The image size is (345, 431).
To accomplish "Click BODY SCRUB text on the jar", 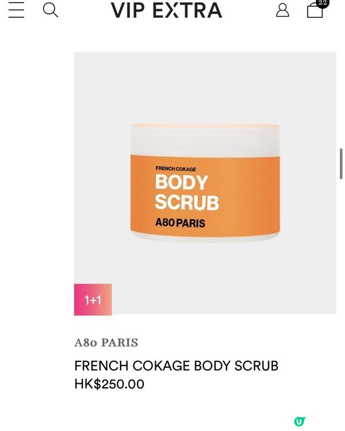I will [187, 192].
